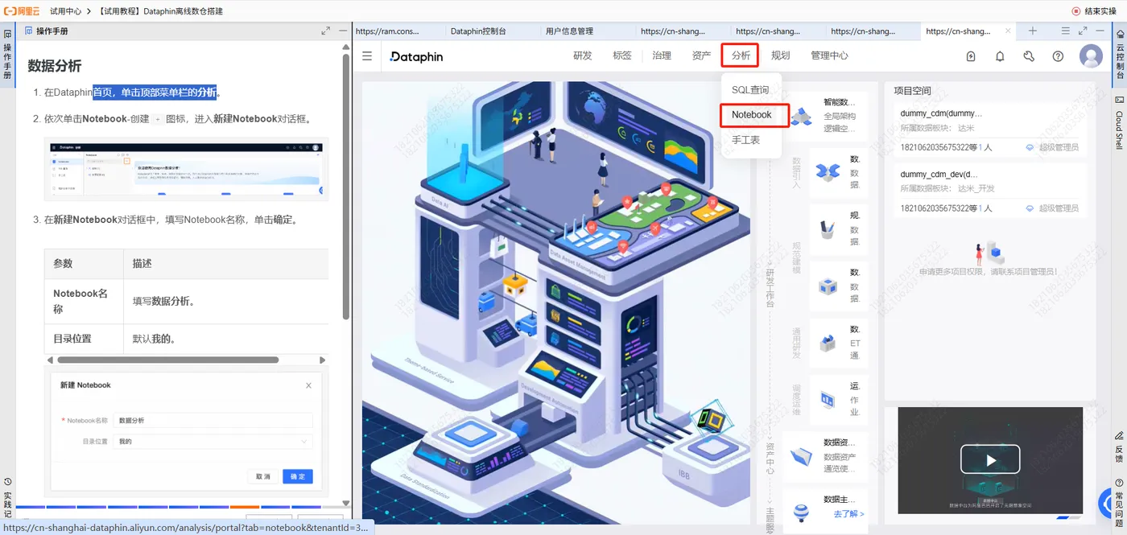Click right arrow of the table scrollbar
The height and width of the screenshot is (535, 1127).
point(323,360)
